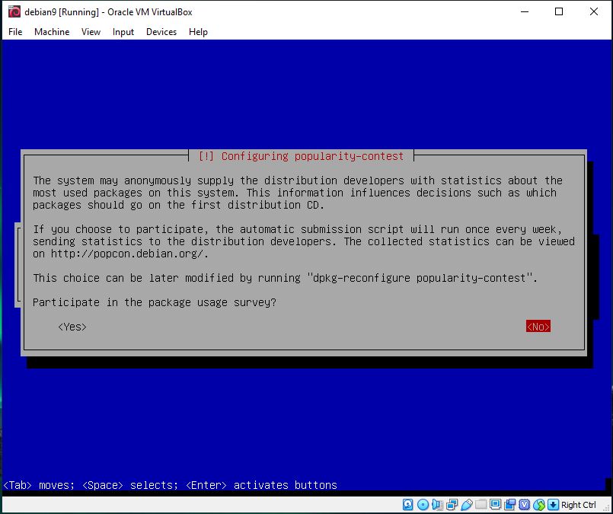613x514 pixels.
Task: Click the popcon.debian.org URL text
Action: [x=126, y=254]
